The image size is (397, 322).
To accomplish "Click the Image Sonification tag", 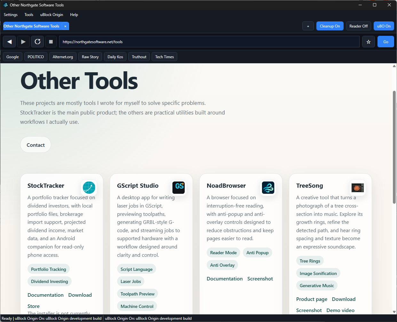I will pos(318,273).
